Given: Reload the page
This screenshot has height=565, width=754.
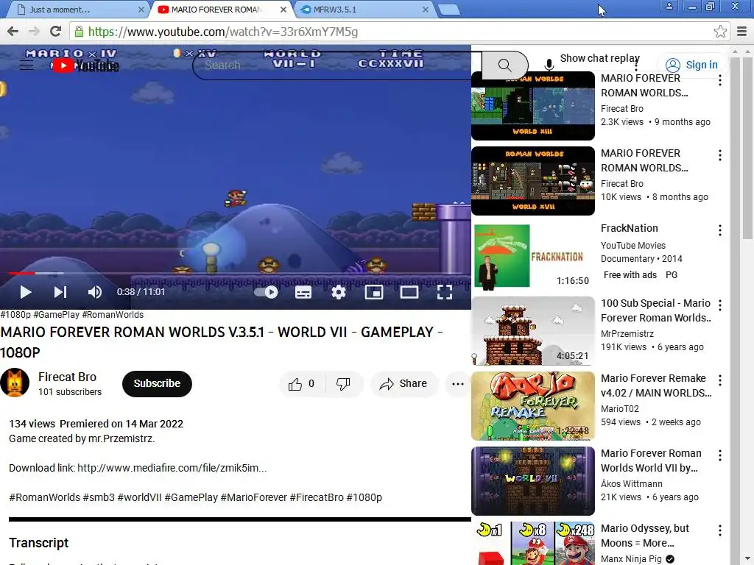Looking at the screenshot, I should [55, 32].
